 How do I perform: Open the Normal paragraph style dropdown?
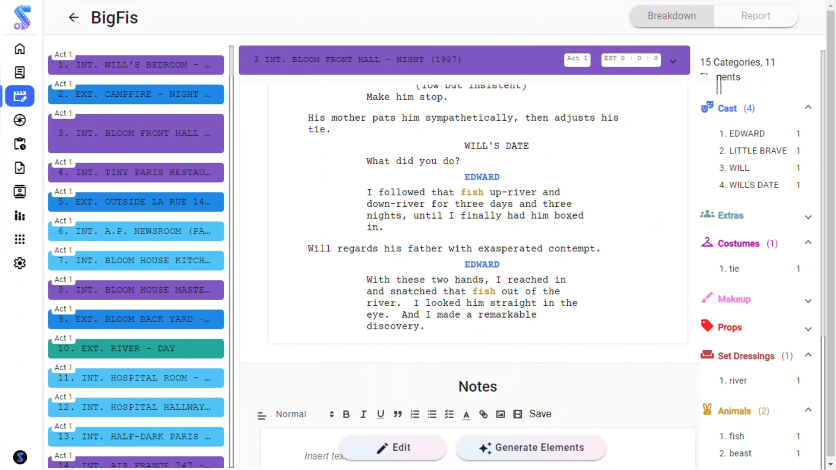point(291,414)
